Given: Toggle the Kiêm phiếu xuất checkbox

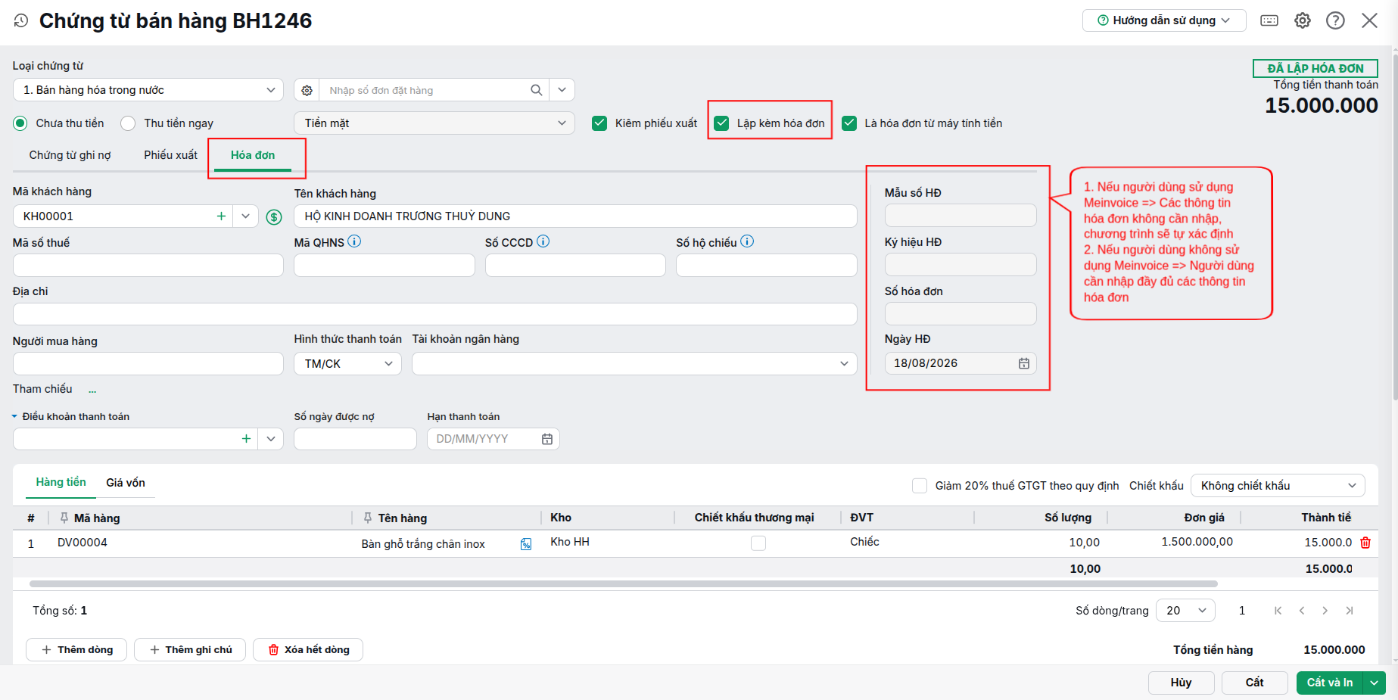Looking at the screenshot, I should (x=599, y=123).
